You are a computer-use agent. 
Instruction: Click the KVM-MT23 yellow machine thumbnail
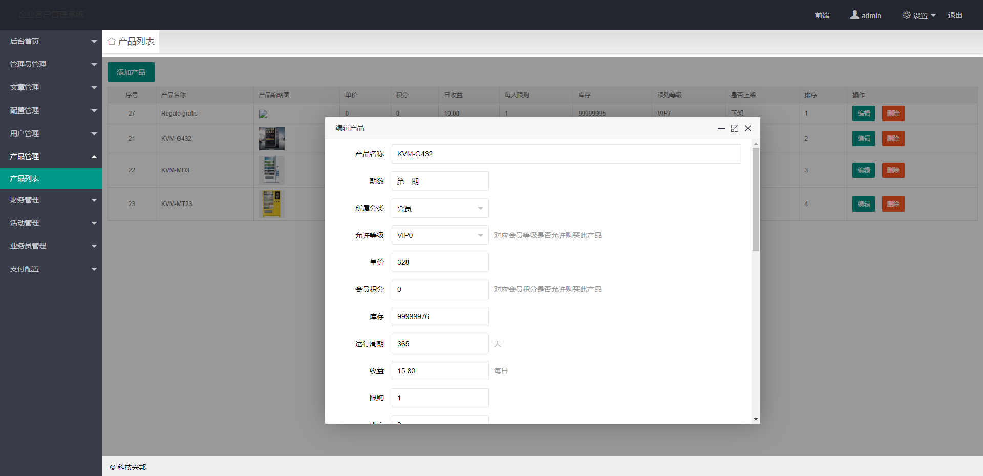(271, 204)
